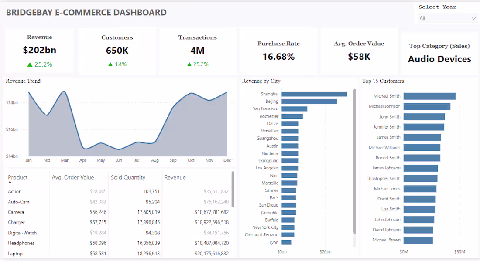Click the product table vertical scrollbar
The height and width of the screenshot is (261, 480).
click(x=233, y=189)
